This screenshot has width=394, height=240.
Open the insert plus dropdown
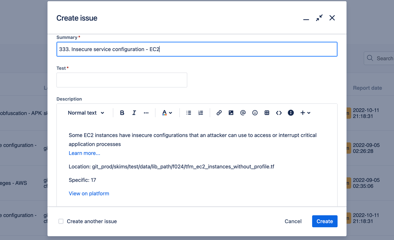[x=305, y=113]
